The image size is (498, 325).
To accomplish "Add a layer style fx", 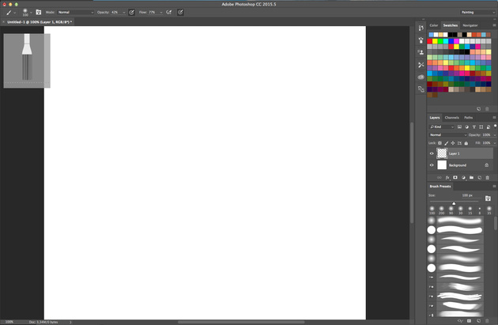I will point(447,178).
